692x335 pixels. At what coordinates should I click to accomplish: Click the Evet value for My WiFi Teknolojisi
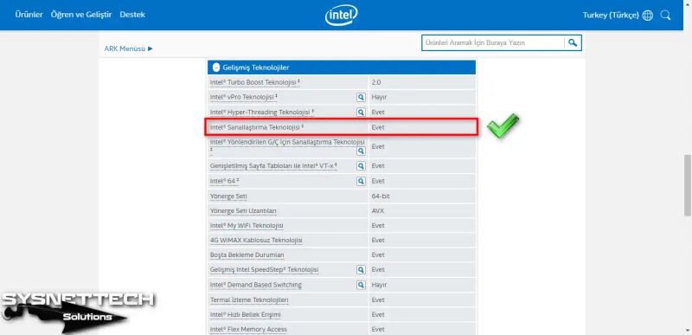378,226
